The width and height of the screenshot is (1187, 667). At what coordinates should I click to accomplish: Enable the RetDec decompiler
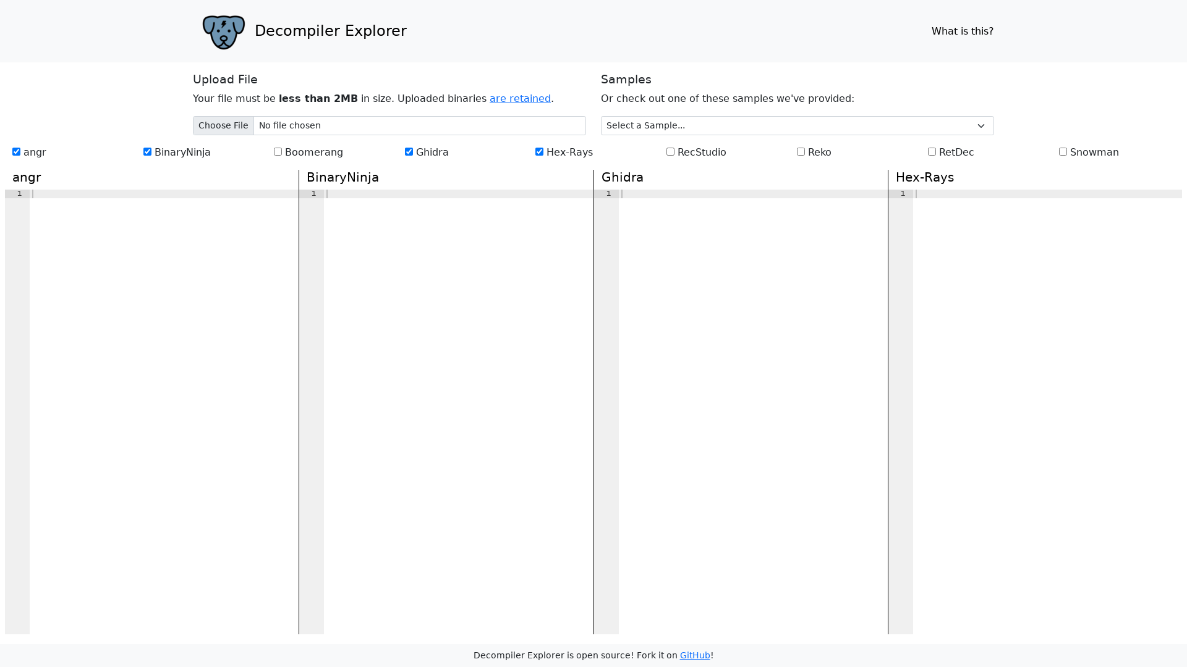coord(932,151)
